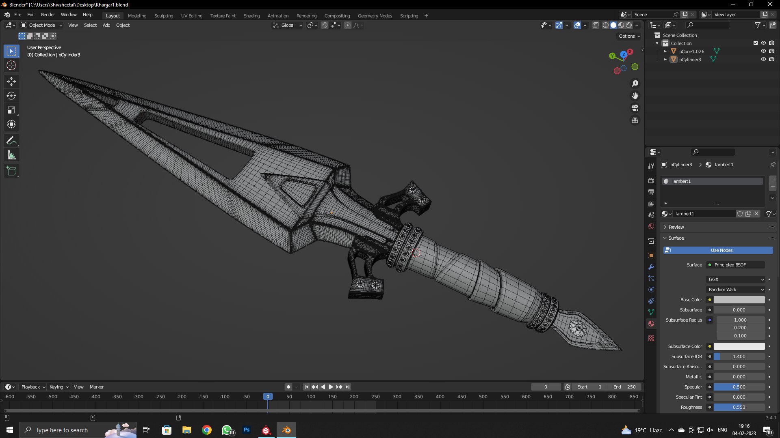Switch orthographic/perspective grid icon
Viewport: 780px width, 438px height.
635,120
